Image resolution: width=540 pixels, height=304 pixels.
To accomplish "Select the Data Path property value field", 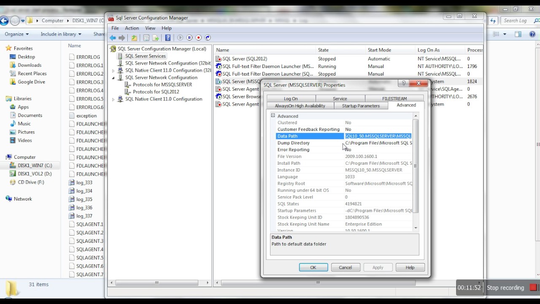I will pyautogui.click(x=378, y=136).
